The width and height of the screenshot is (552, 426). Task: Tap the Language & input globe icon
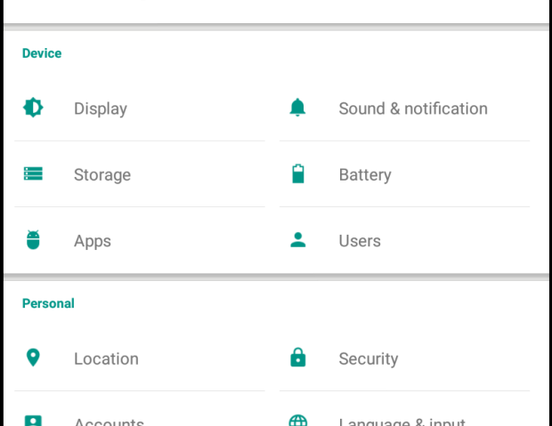click(298, 421)
